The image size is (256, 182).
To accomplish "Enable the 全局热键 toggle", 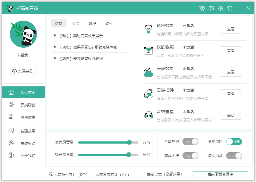I will click(x=190, y=141).
